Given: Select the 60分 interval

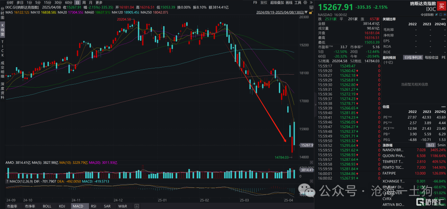Looking at the screenshot, I should click(x=68, y=2).
